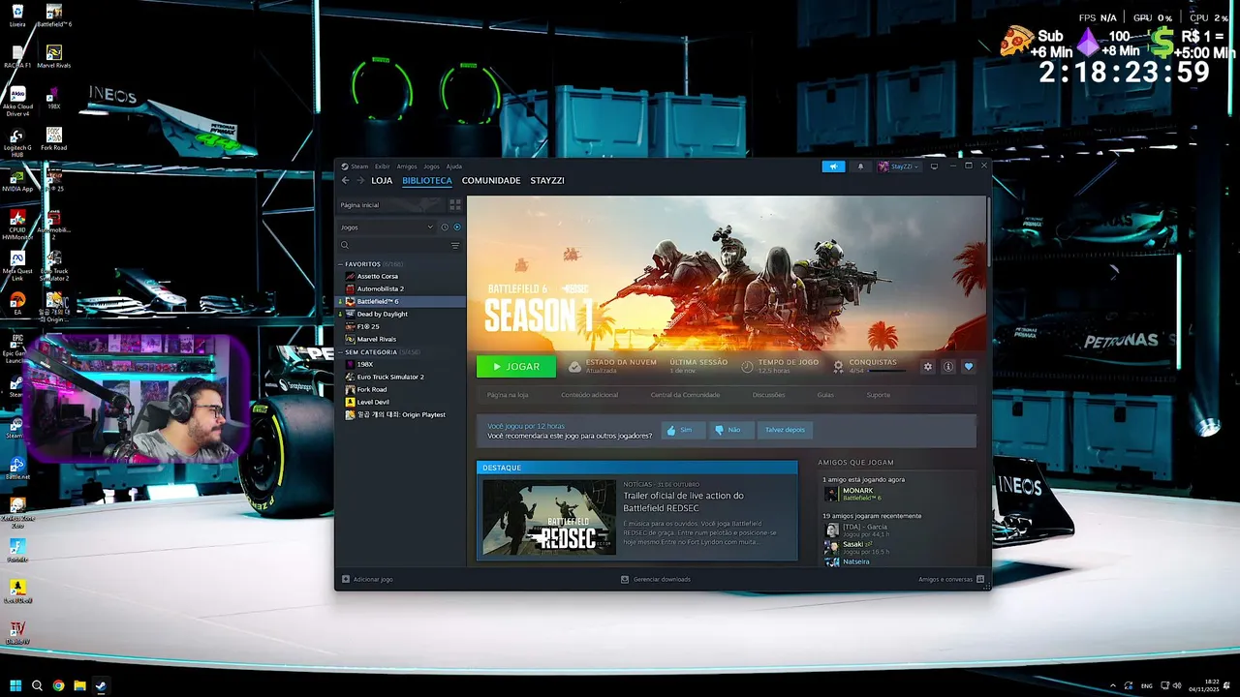Open the Steam notifications bell

click(860, 167)
